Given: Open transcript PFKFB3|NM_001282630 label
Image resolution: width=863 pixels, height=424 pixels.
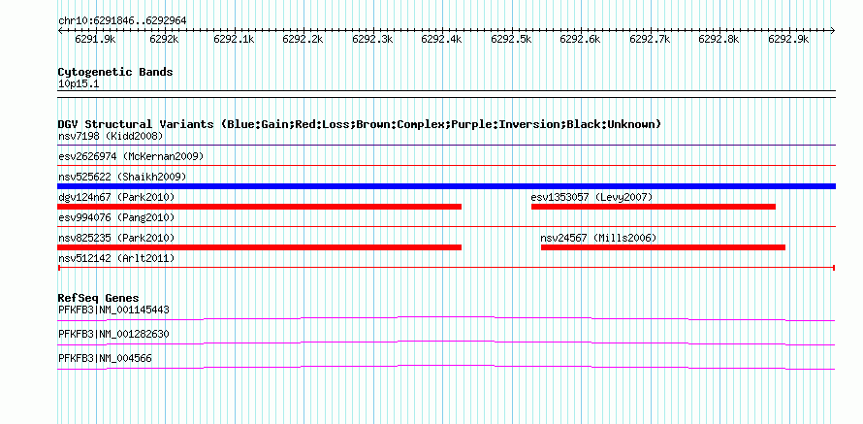Looking at the screenshot, I should pos(113,334).
